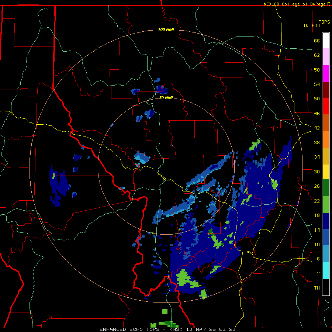Image resolution: width=332 pixels, height=332 pixels.
Task: Click the 34 legend value
Action: click(x=317, y=157)
